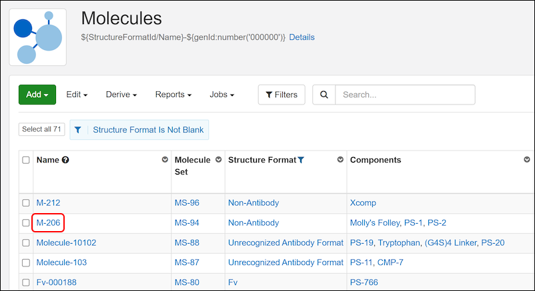Expand the Jobs menu
The height and width of the screenshot is (291, 535).
tap(221, 95)
